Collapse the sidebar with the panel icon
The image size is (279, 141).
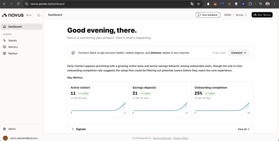(39, 15)
